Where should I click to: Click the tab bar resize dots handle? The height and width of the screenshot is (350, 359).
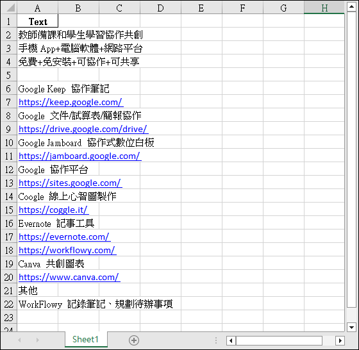(x=216, y=340)
